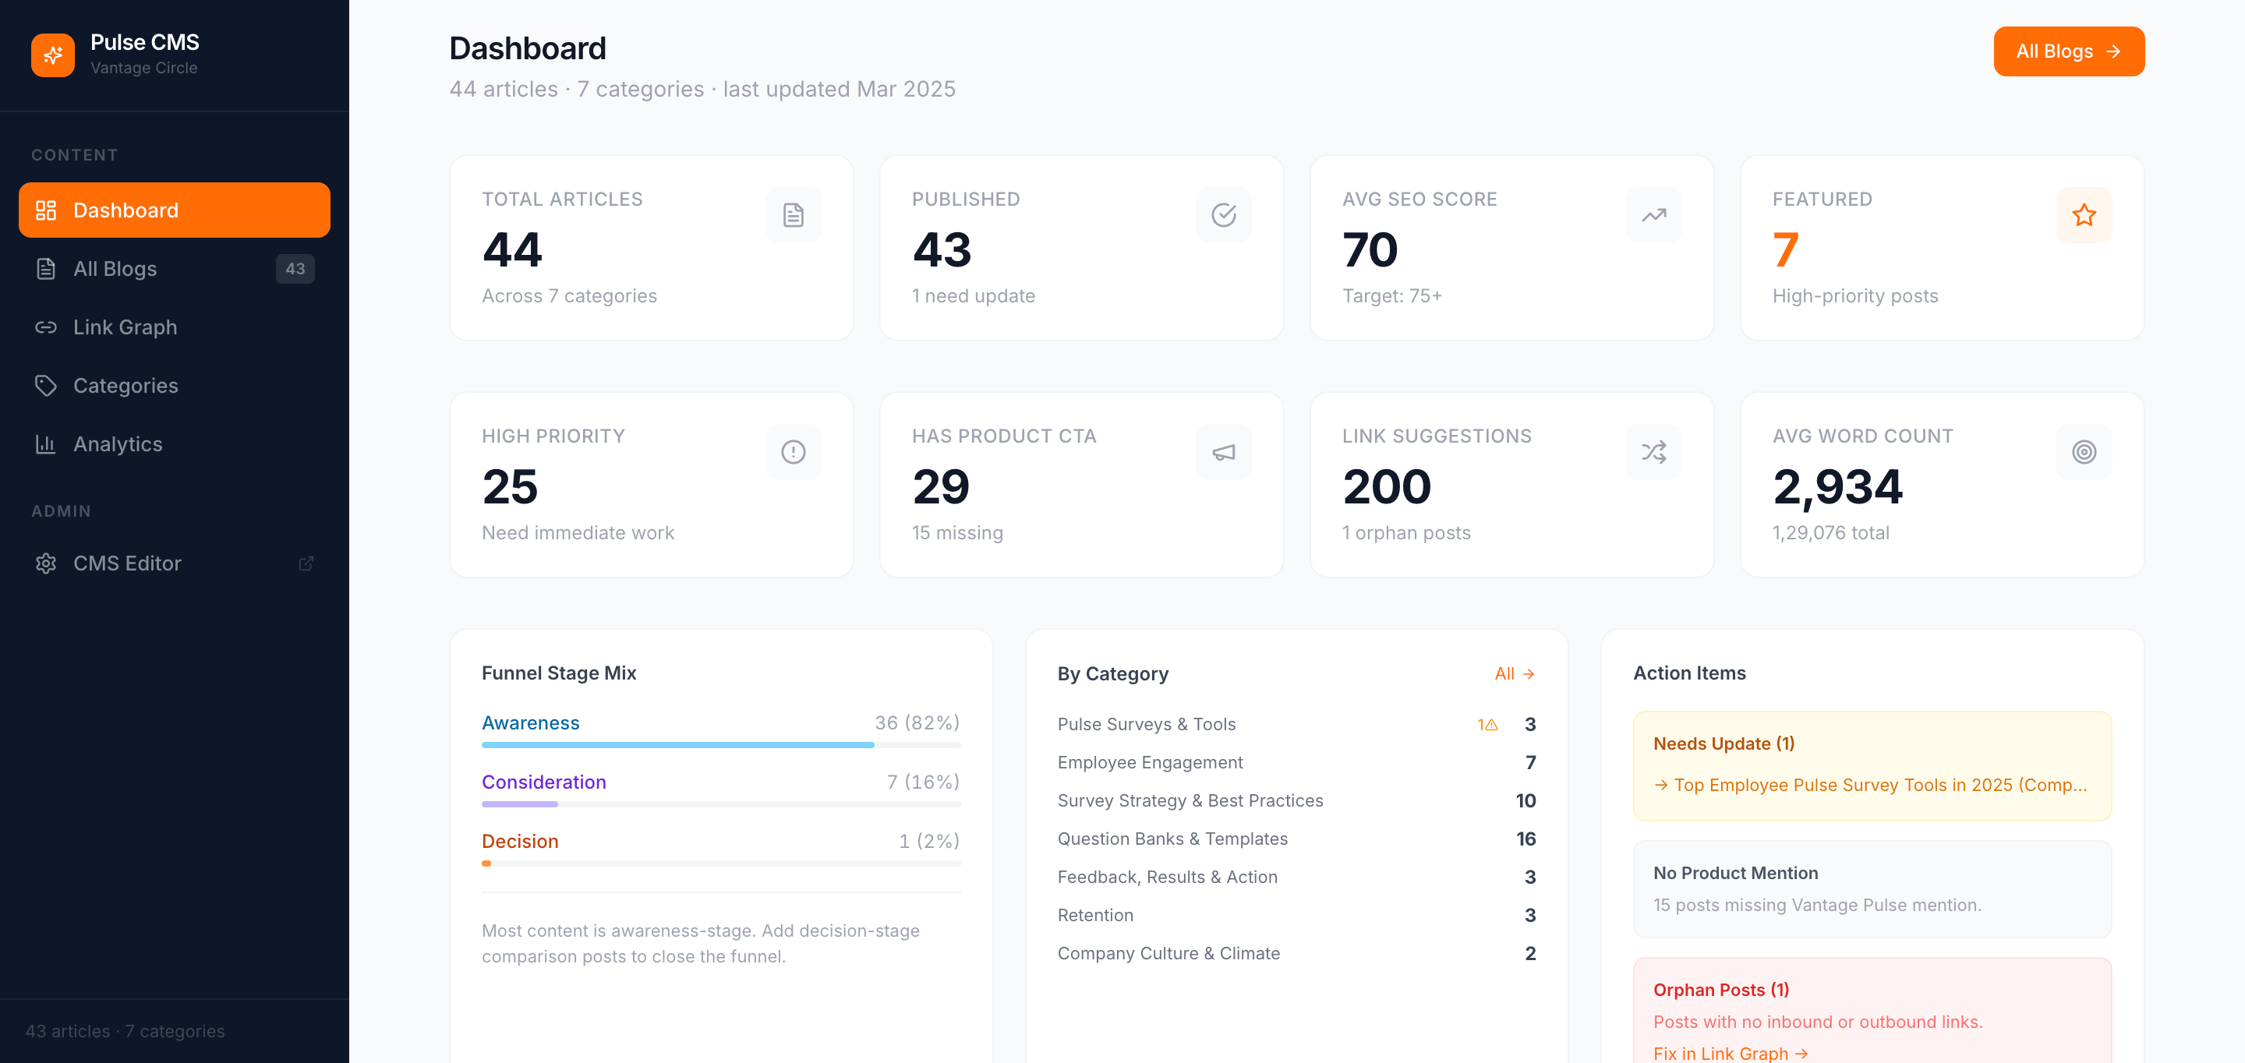Image resolution: width=2245 pixels, height=1063 pixels.
Task: Click the shuffle icon on Link Suggestions card
Action: (x=1653, y=452)
